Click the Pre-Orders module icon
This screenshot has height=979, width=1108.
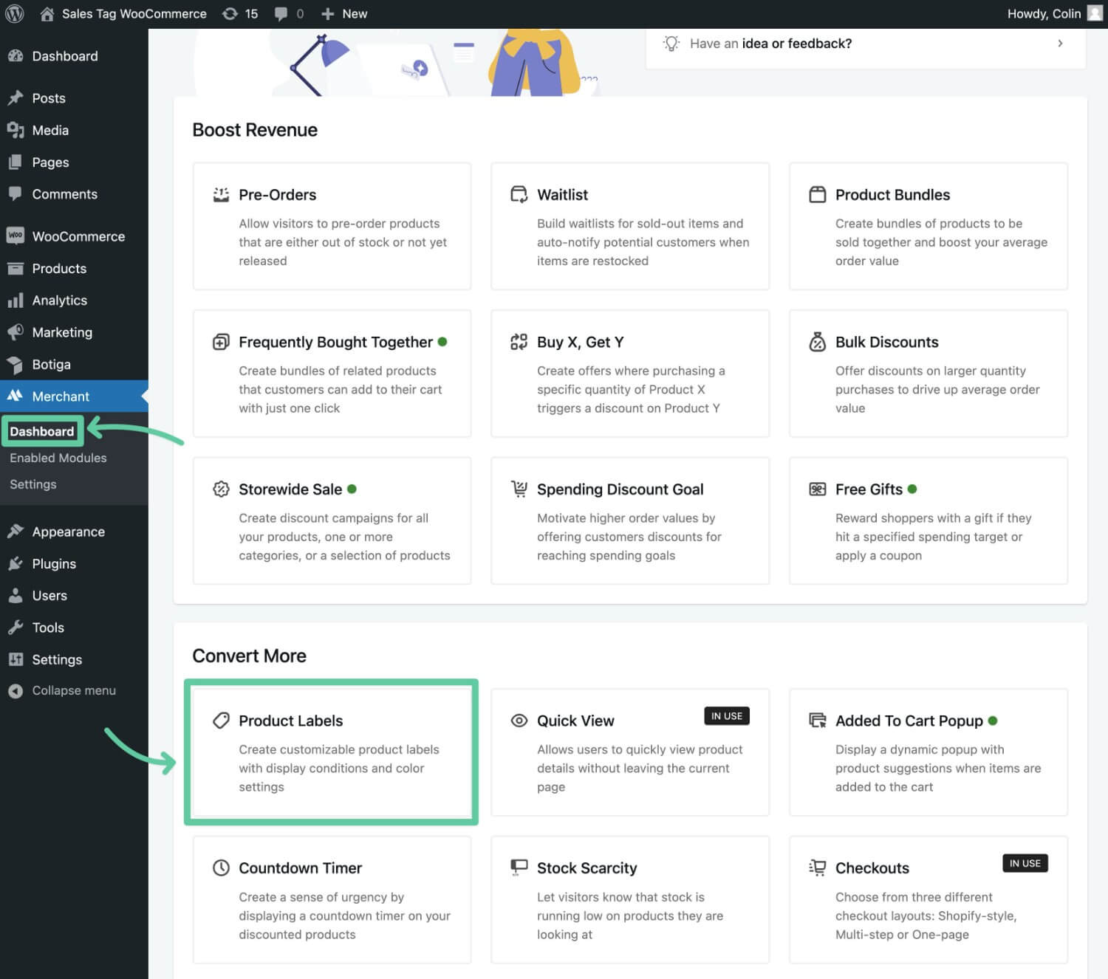(x=221, y=194)
